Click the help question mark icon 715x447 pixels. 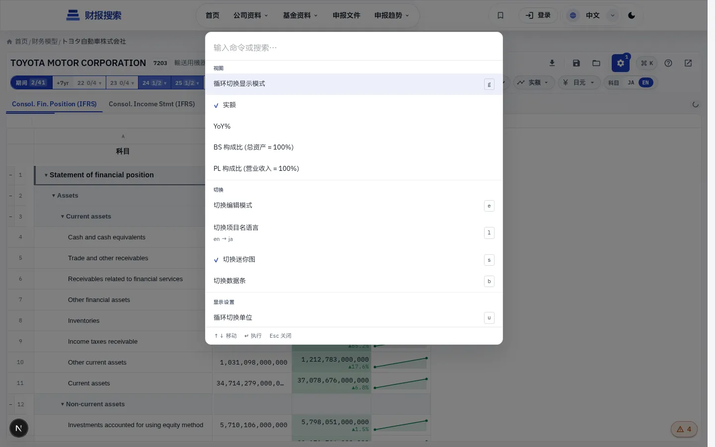pos(668,63)
